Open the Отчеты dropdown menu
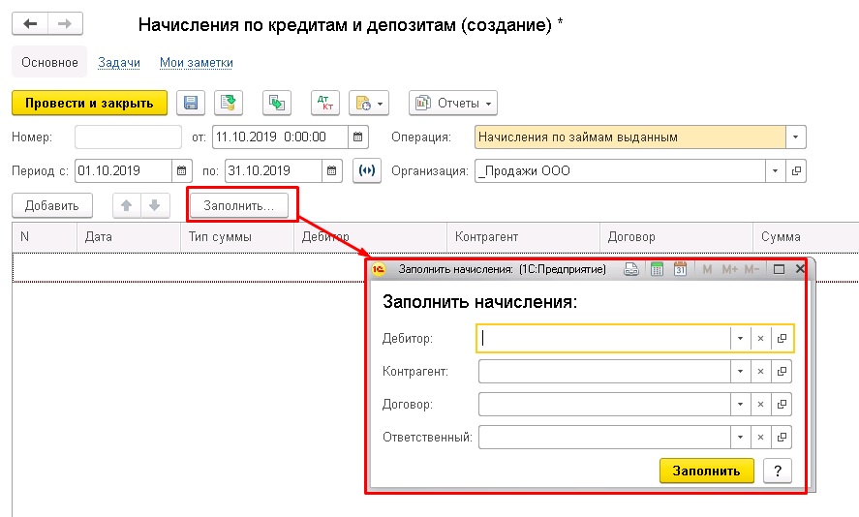 coord(453,103)
